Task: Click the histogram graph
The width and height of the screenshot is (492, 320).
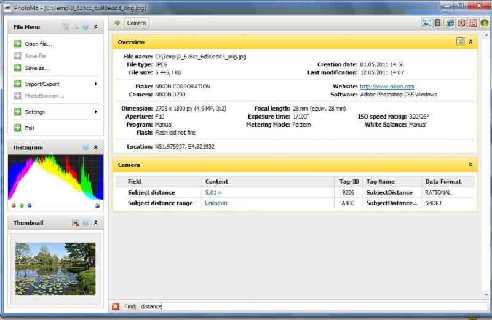Action: click(x=55, y=177)
